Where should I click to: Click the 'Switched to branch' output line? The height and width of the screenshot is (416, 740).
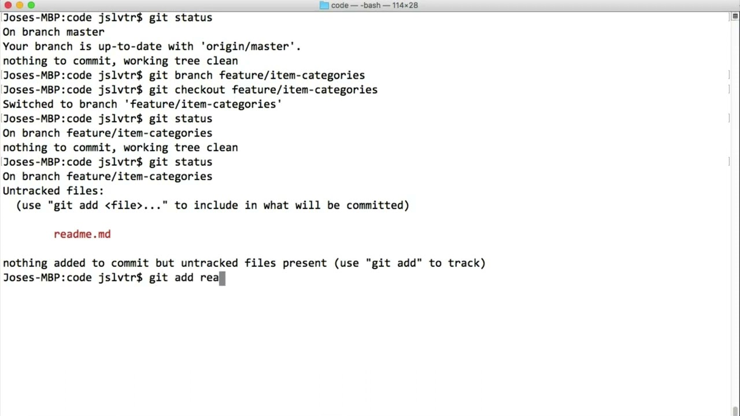(x=142, y=104)
